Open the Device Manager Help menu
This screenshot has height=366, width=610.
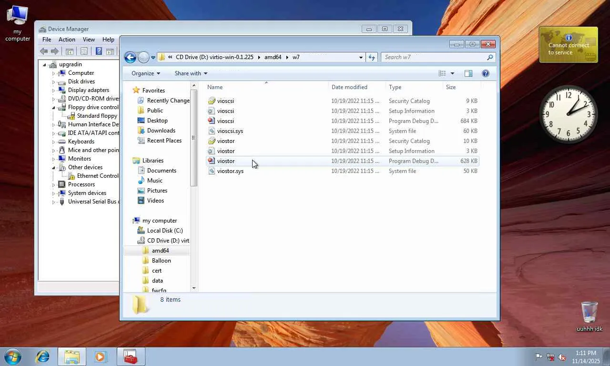[108, 40]
